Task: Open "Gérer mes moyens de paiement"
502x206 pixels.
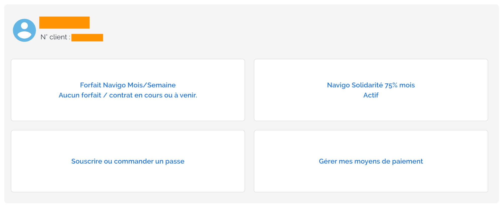Action: 371,161
